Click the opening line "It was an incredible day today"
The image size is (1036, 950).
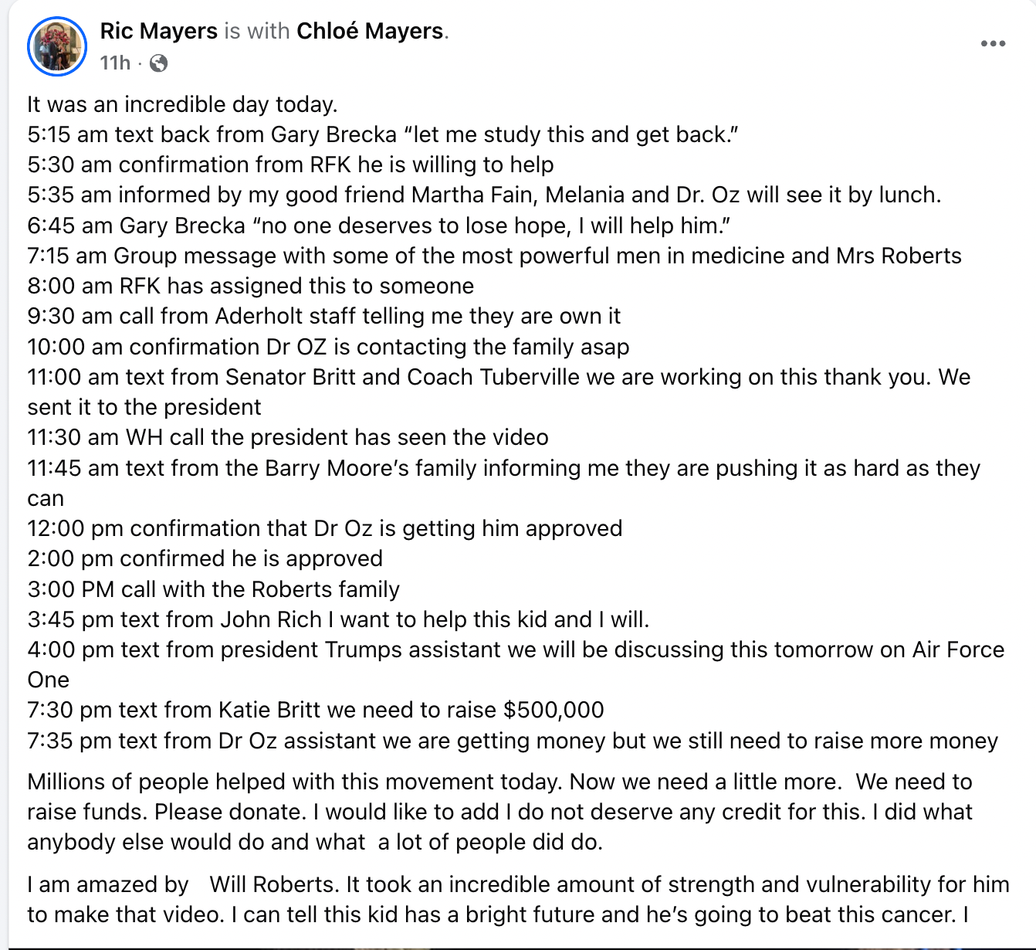click(182, 104)
